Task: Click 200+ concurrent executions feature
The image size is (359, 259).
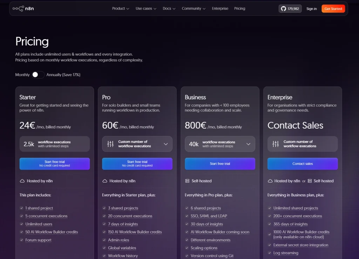Action: click(x=297, y=216)
